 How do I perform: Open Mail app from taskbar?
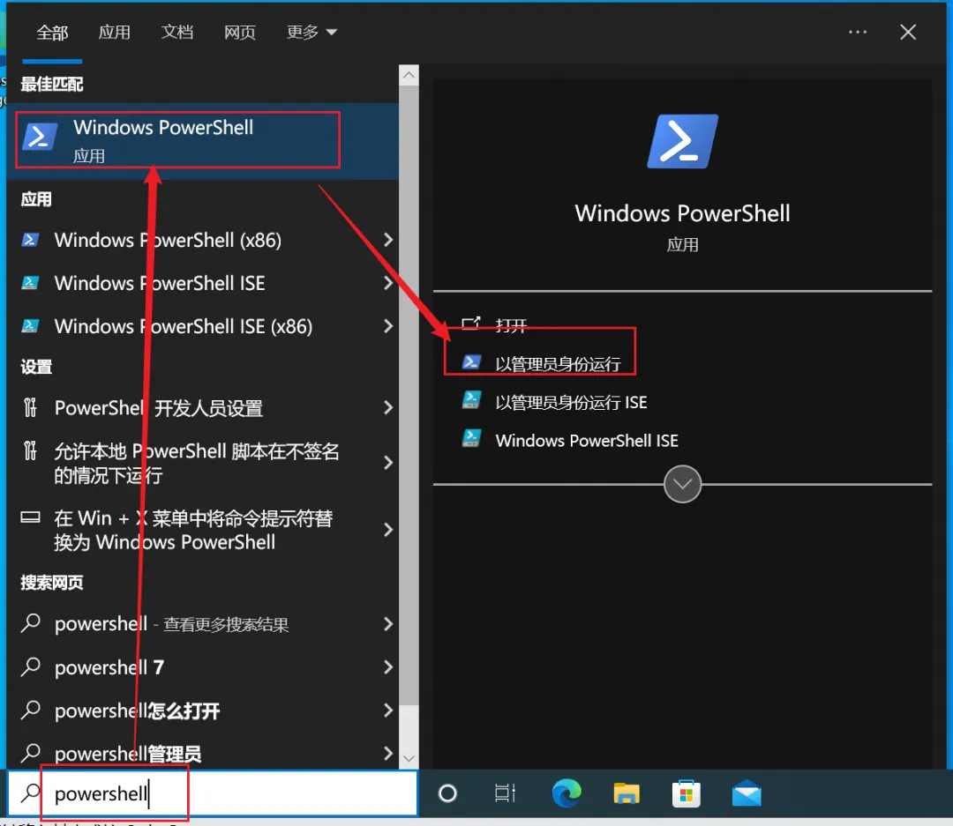(x=747, y=793)
